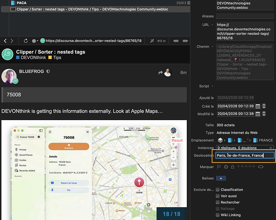Open the DEVONthink category link
The image size is (276, 220).
31,58
